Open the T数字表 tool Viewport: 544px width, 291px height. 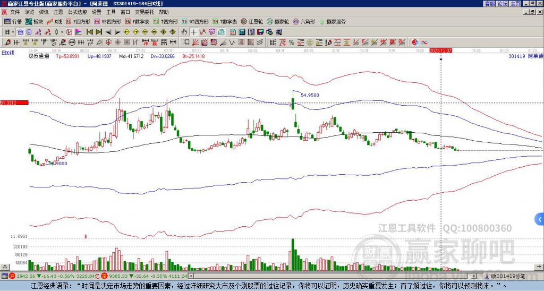225,22
